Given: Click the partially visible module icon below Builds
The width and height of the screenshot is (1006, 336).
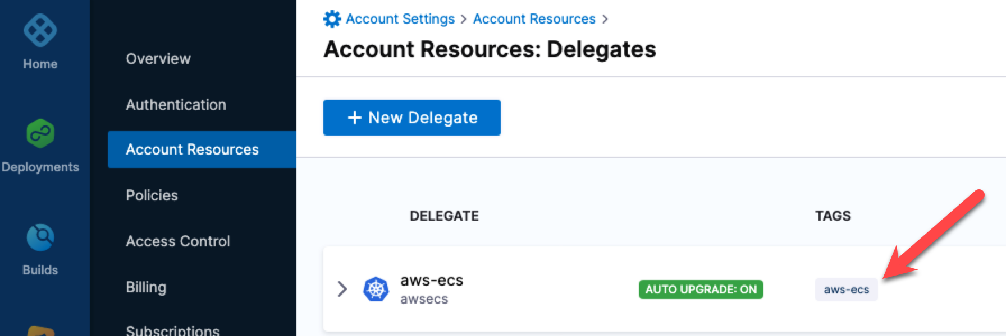Looking at the screenshot, I should pyautogui.click(x=40, y=330).
